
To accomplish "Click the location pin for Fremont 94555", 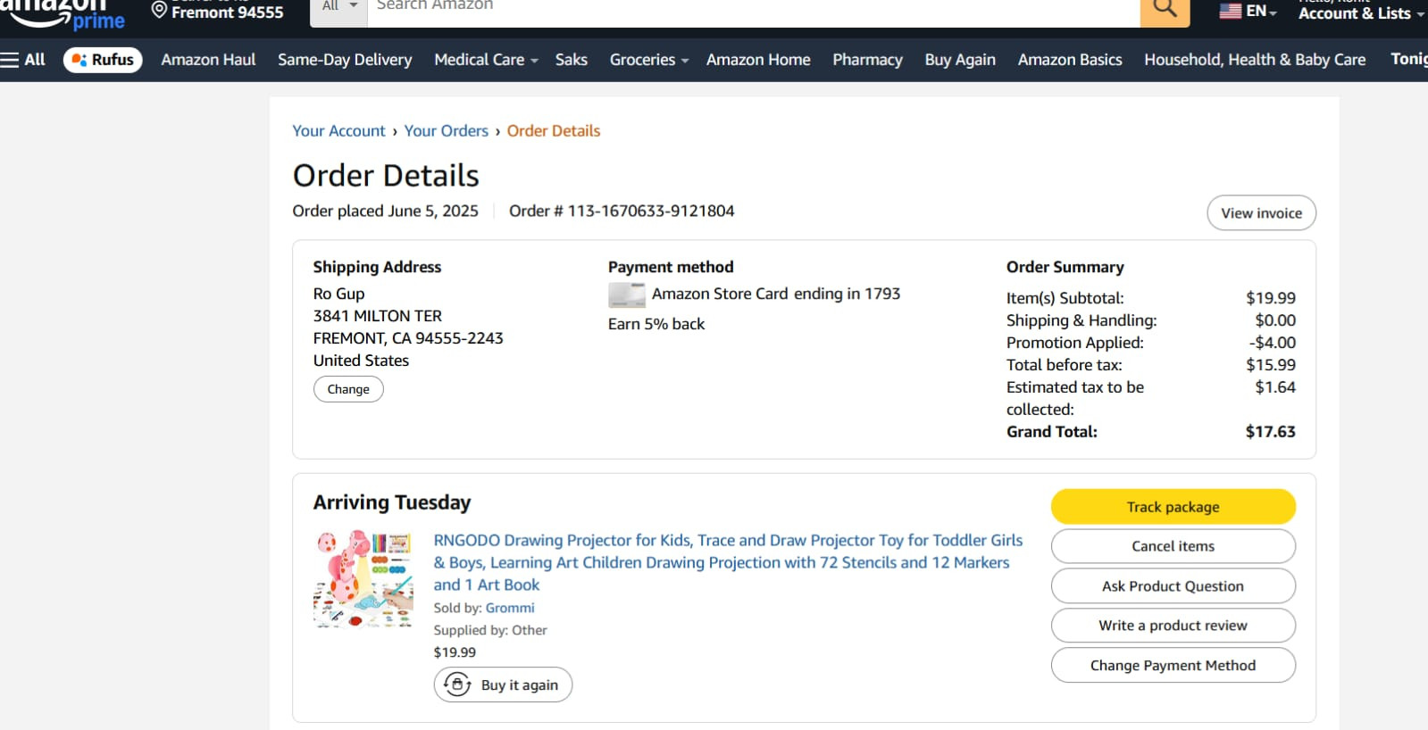I will point(159,11).
